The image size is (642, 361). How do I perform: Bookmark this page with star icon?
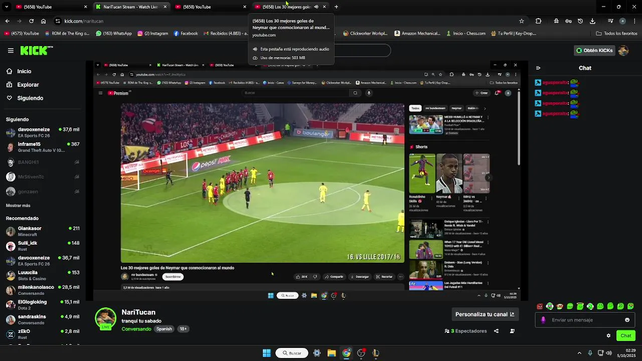click(x=522, y=21)
